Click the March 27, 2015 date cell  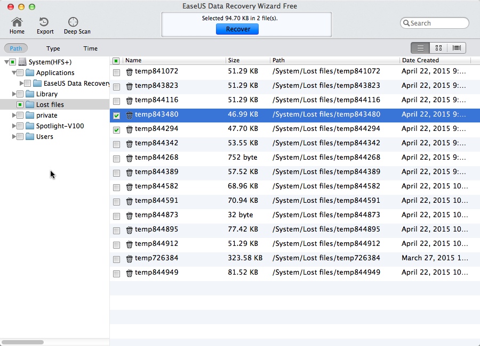(x=435, y=258)
